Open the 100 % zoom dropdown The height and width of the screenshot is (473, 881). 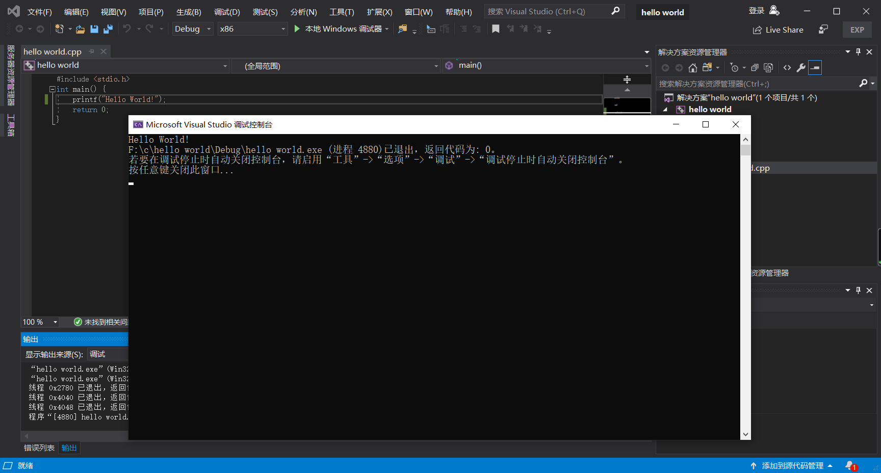(40, 322)
